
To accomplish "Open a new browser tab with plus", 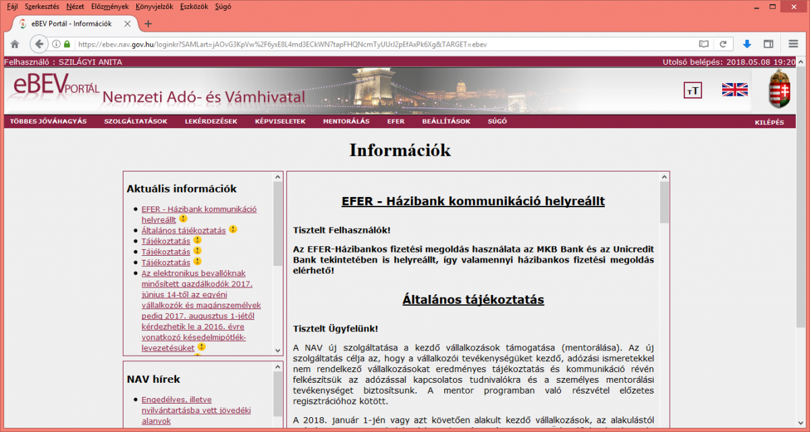I will (x=148, y=24).
